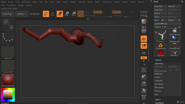Expand the DynaMesh section
This screenshot has width=185, height=104.
[159, 84]
